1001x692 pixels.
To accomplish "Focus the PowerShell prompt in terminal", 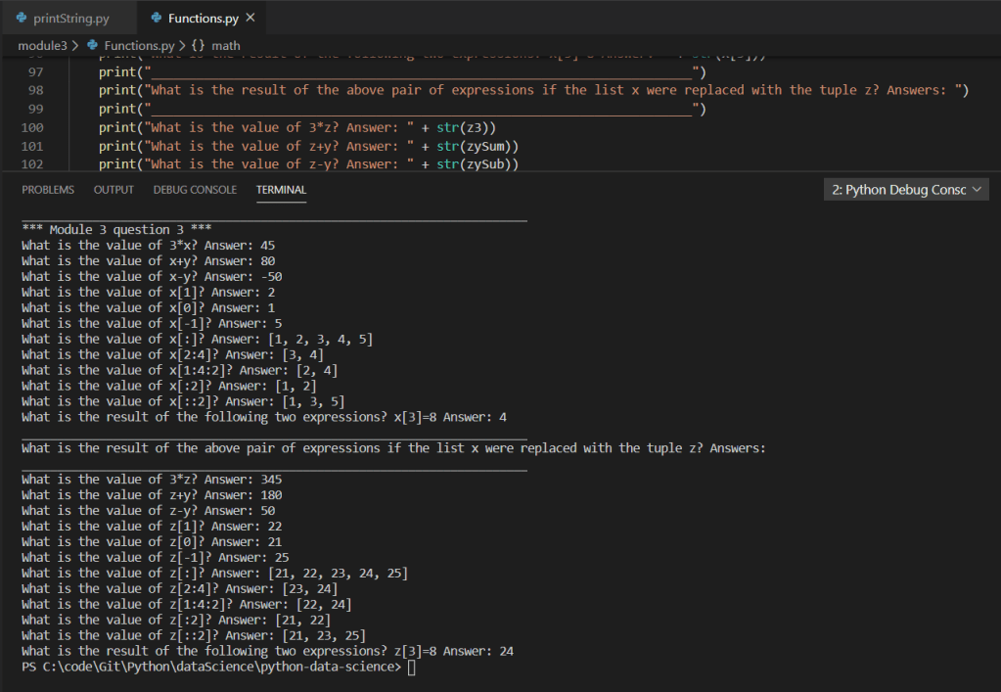I will (411, 667).
